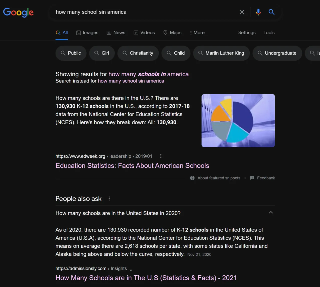Select the Child suggestion chip
Image resolution: width=320 pixels, height=287 pixels.
tap(176, 53)
